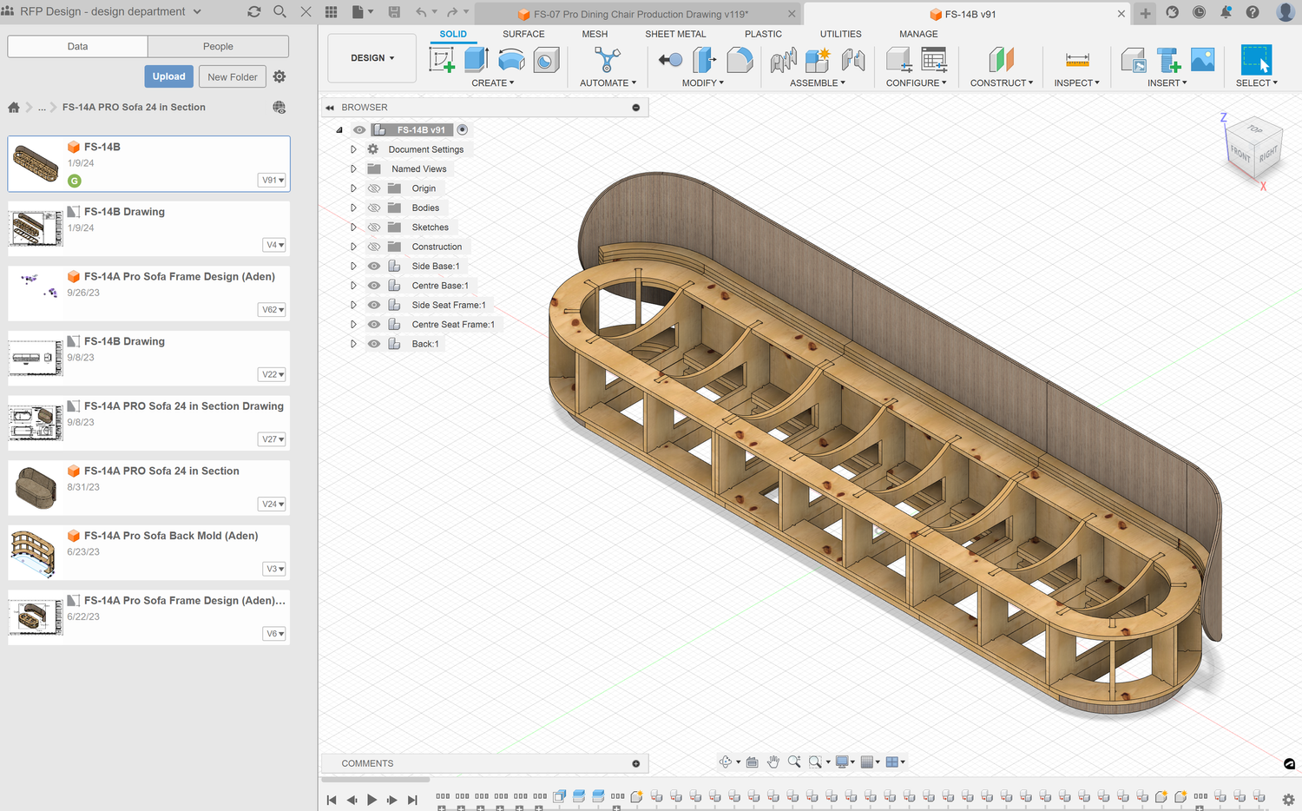Click the Insert Derive icon
The image size is (1302, 811).
pyautogui.click(x=1133, y=60)
